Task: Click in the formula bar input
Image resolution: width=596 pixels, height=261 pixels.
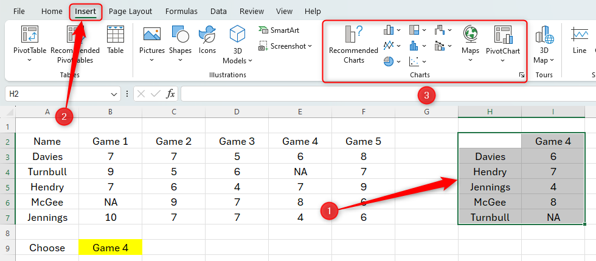Action: 388,94
